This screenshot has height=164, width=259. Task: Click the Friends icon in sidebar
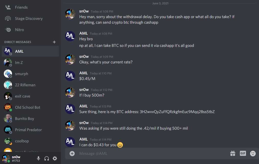tap(8, 7)
